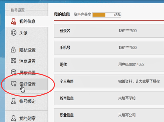The width and height of the screenshot is (164, 122).
Task: Select 偏好设置 in the sidebar
Action: click(x=27, y=84)
